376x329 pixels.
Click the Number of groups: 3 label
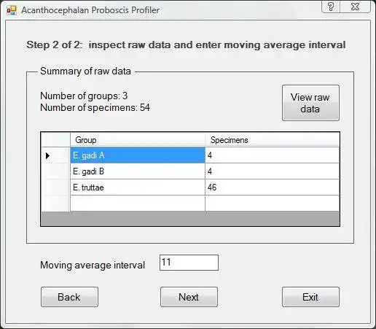point(84,96)
